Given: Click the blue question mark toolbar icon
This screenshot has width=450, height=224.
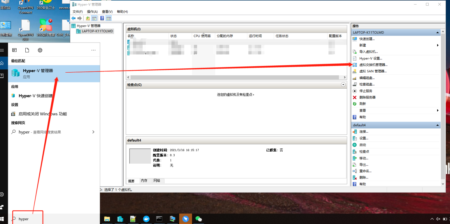Looking at the screenshot, I should point(102,18).
